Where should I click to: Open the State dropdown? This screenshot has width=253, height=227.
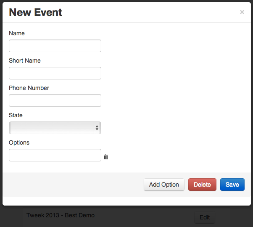55,128
